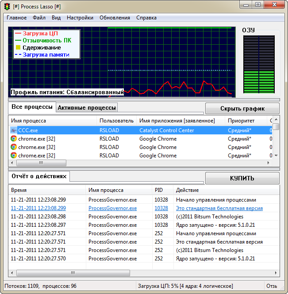Click the Загрузка ЦП legend entry
This screenshot has width=288, height=294.
tap(37, 33)
